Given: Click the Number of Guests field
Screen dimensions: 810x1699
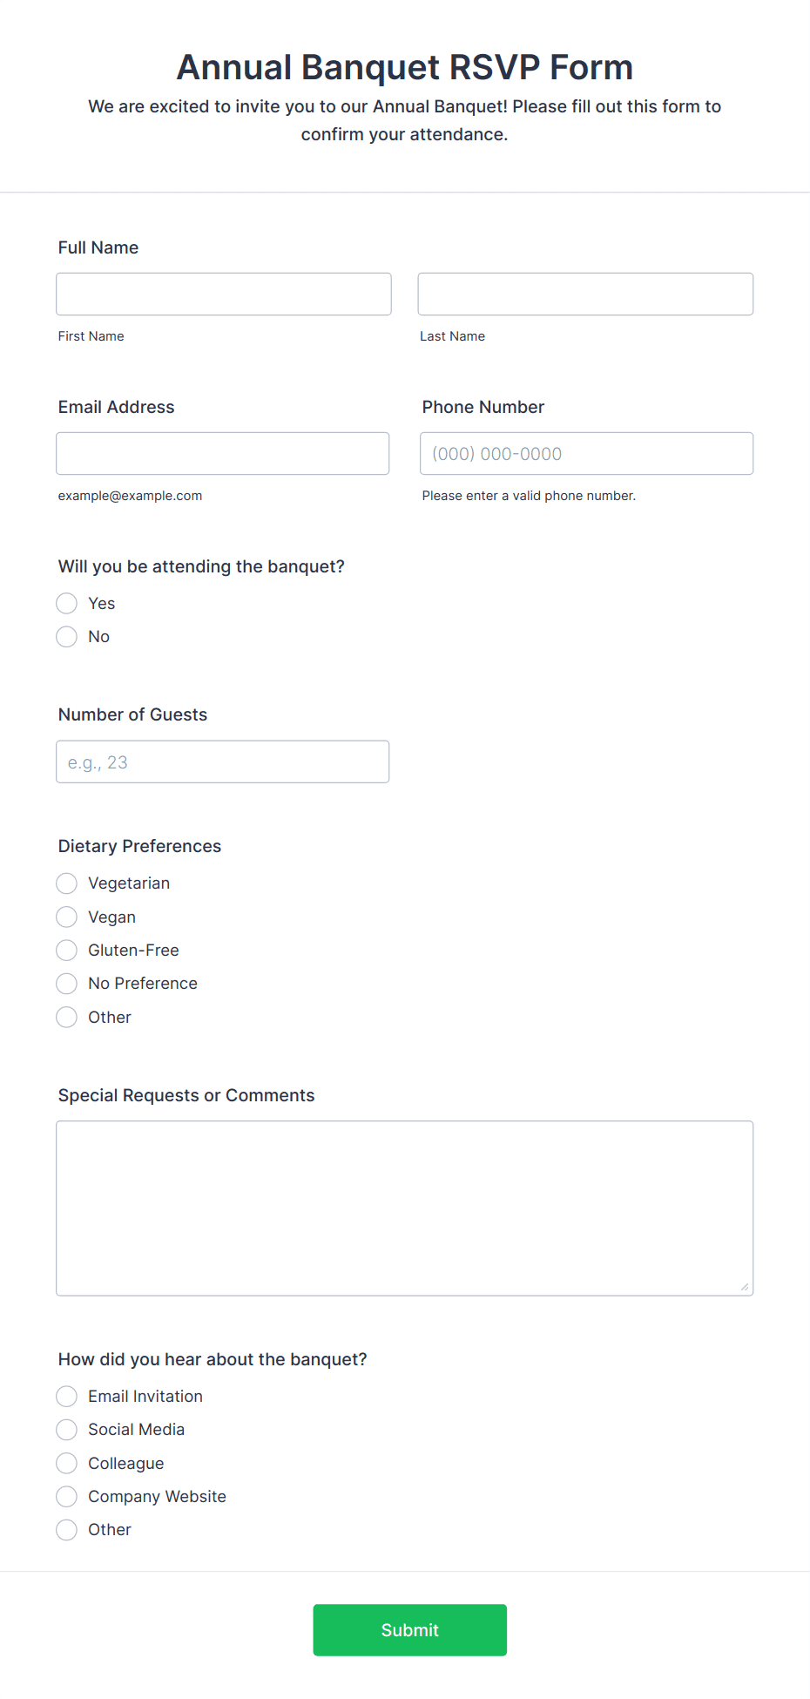Looking at the screenshot, I should (222, 762).
